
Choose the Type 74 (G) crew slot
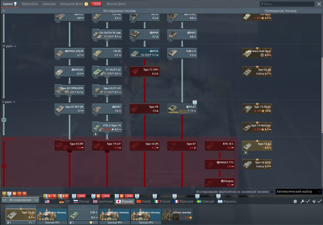click(20, 215)
